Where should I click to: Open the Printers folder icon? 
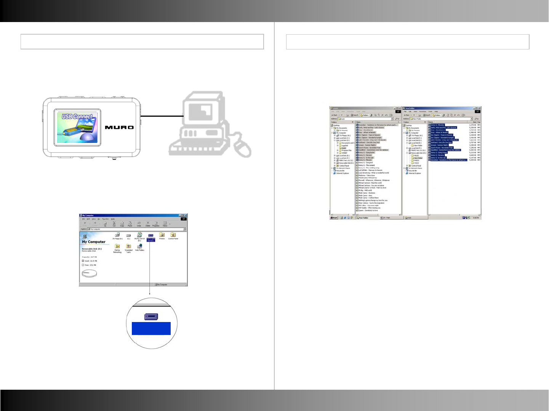162,236
